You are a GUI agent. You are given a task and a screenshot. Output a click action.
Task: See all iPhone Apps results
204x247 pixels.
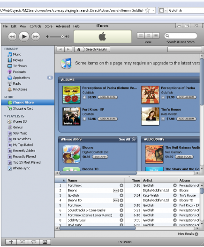(x=127, y=139)
